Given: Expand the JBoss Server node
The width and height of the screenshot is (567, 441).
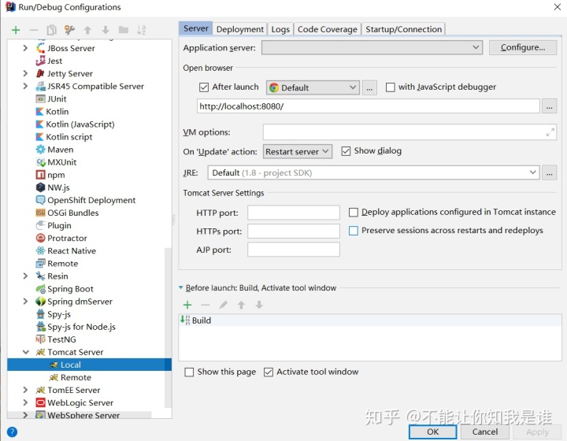Looking at the screenshot, I should (25, 48).
